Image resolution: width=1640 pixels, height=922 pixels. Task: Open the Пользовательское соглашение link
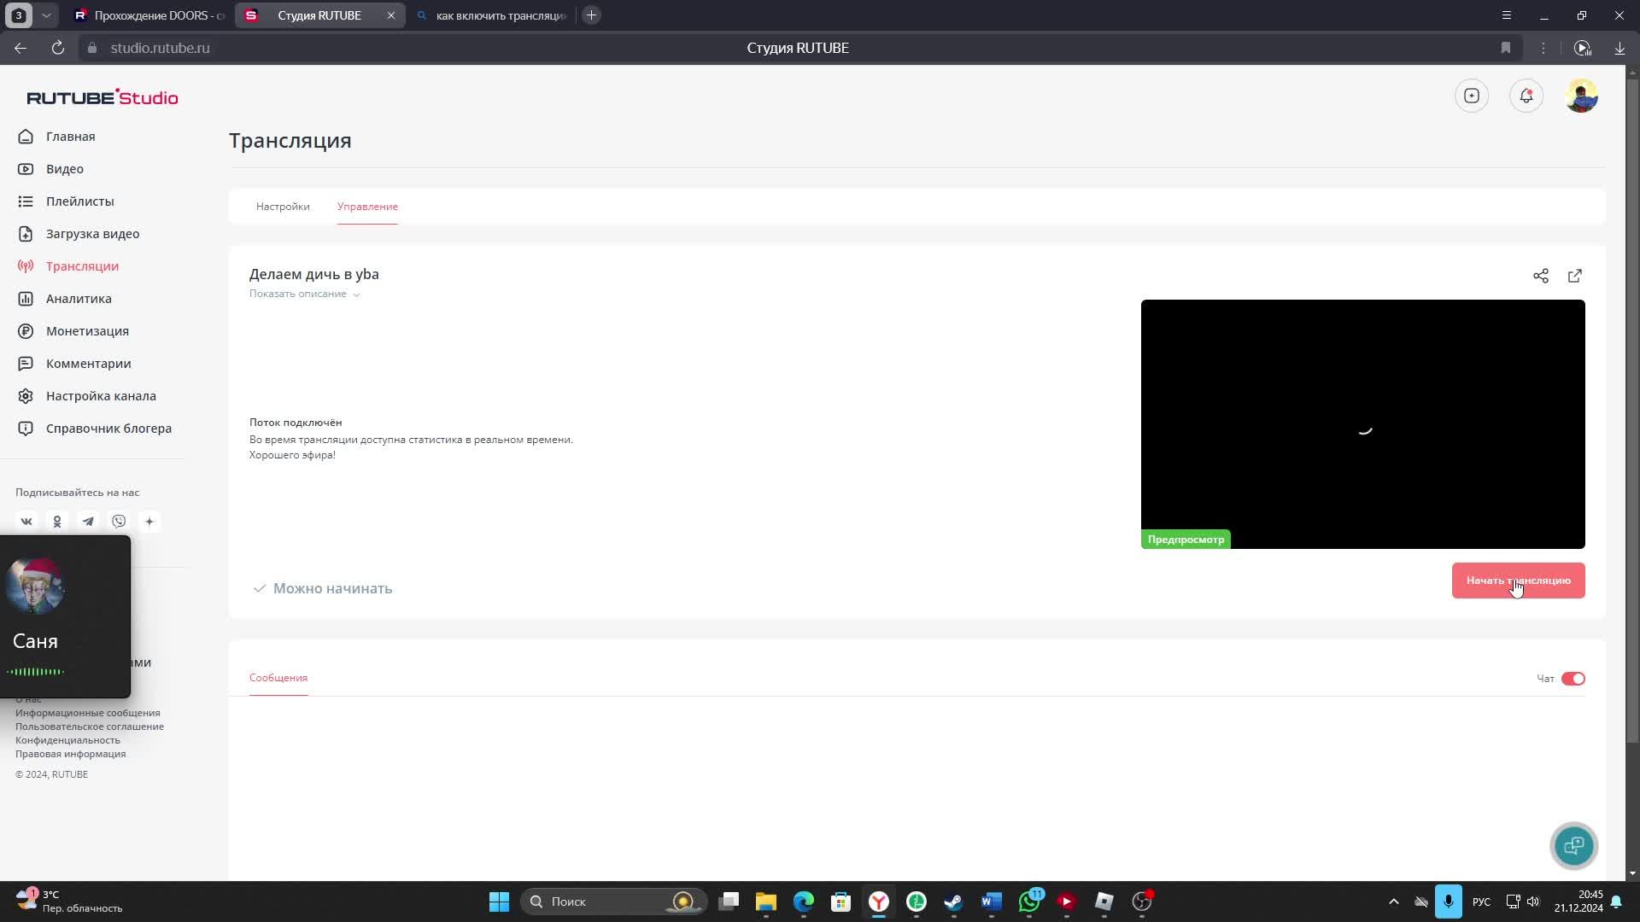90,727
